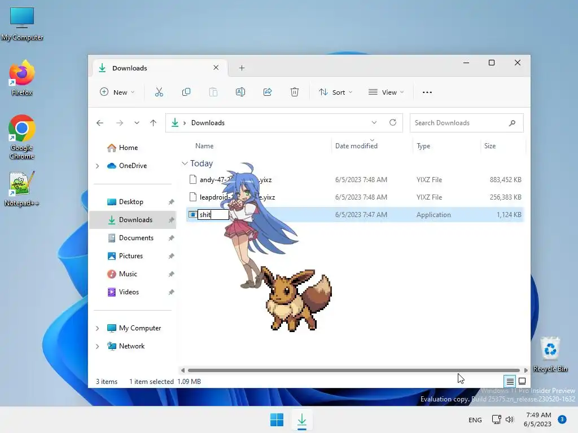Click the search magnifier icon
Image resolution: width=578 pixels, height=433 pixels.
pyautogui.click(x=512, y=123)
